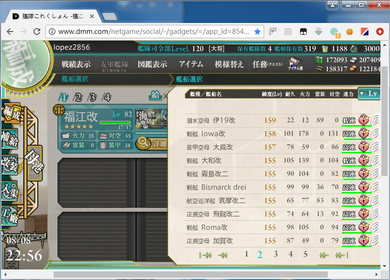This screenshot has width=390, height=280.
Task: Open the アイテム屋 shop icon
Action: 295,64
